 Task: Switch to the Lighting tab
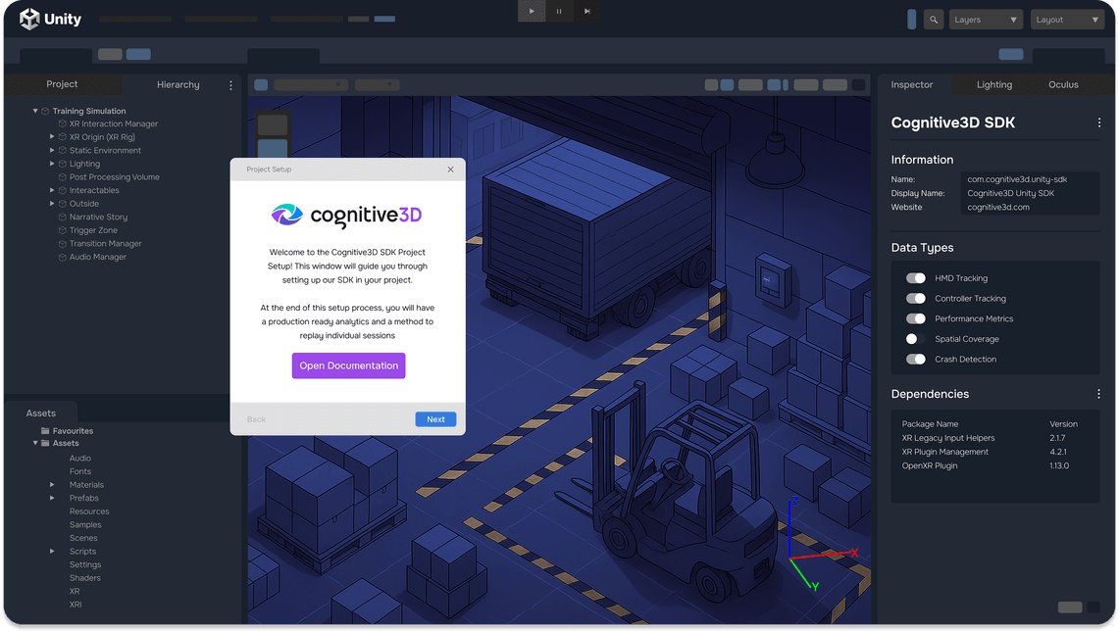tap(993, 85)
